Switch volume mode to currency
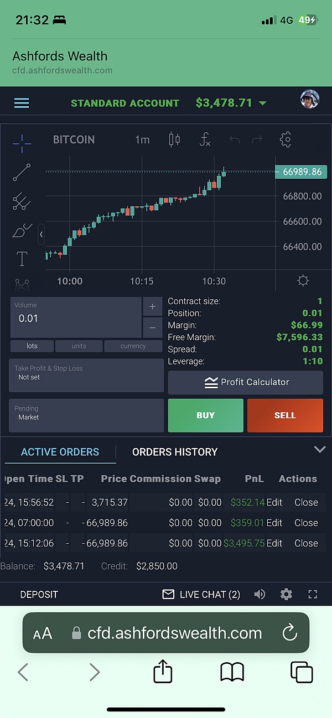The width and height of the screenshot is (332, 718). (x=133, y=346)
